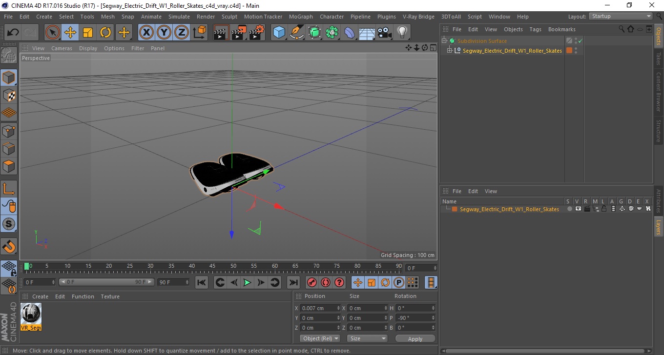Select Edges mode icon

point(9,148)
